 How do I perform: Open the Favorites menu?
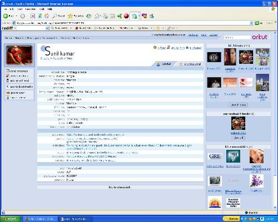click(31, 9)
